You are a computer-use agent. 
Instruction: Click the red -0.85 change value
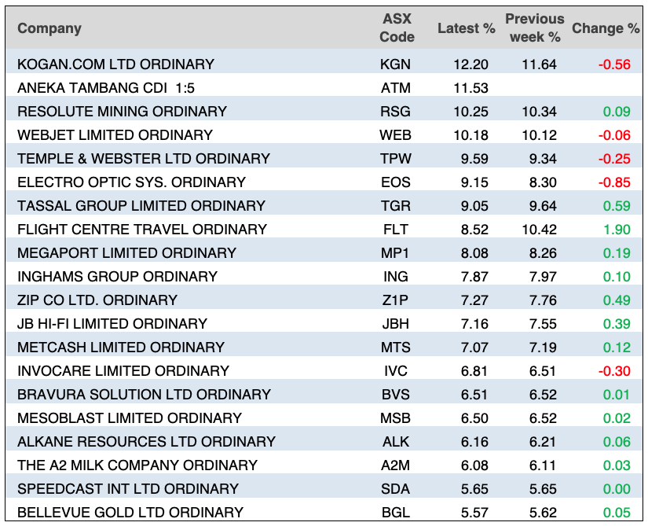click(614, 182)
